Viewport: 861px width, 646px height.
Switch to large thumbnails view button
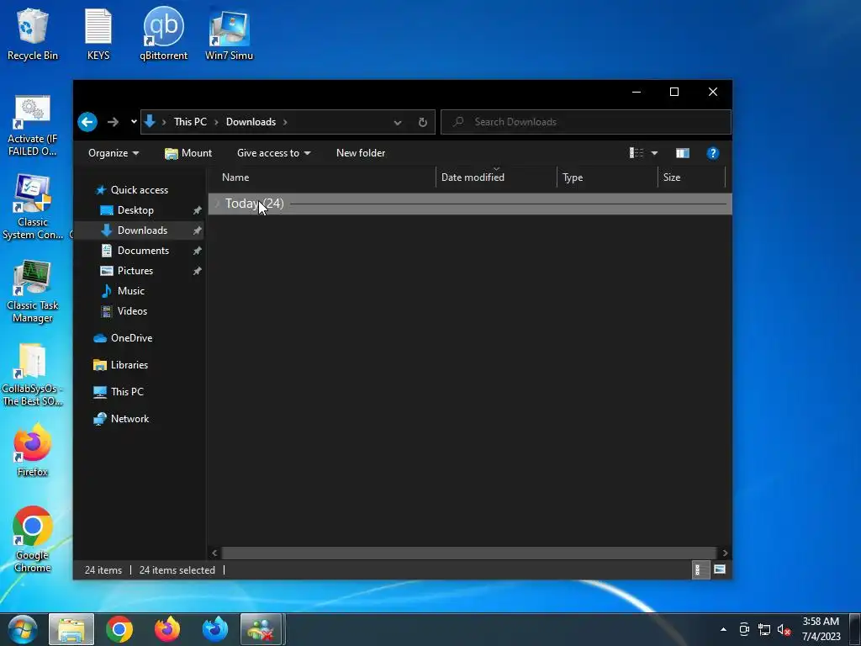[x=720, y=569]
